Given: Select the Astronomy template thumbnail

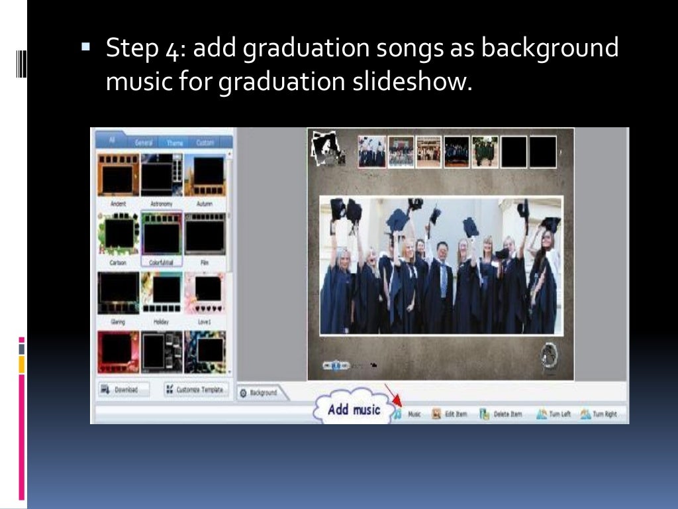Looking at the screenshot, I should click(x=162, y=175).
